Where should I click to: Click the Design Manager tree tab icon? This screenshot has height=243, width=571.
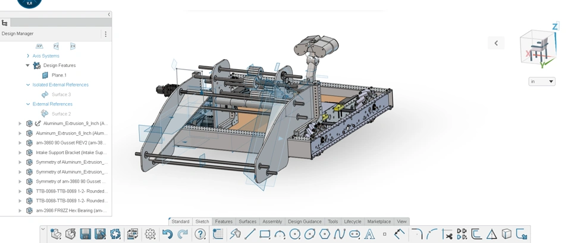[x=4, y=23]
